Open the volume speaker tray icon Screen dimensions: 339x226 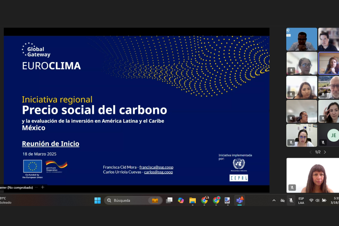pos(317,200)
